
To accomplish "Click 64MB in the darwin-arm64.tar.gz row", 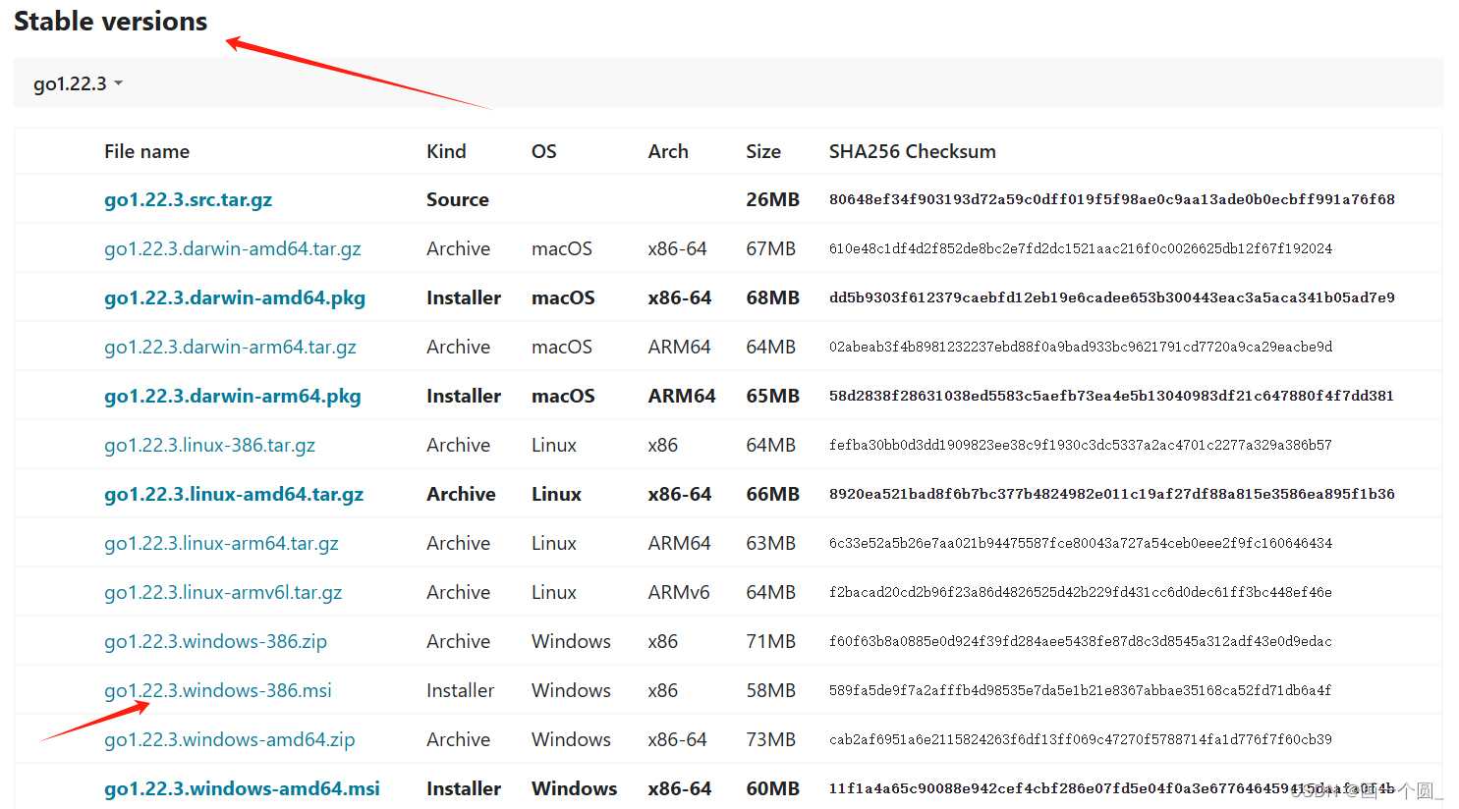I will tap(770, 347).
